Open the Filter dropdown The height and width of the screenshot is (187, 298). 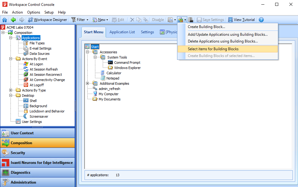tap(80, 20)
